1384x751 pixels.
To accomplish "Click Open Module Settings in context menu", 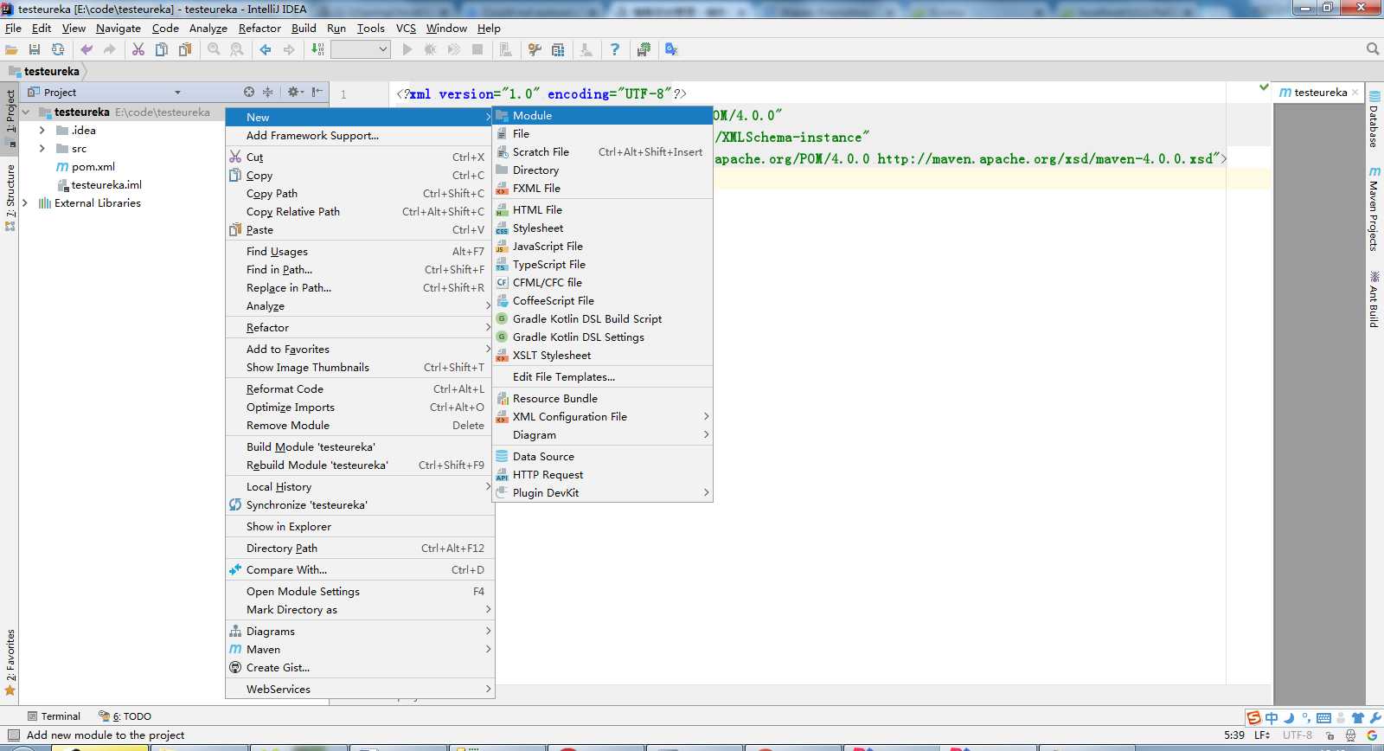I will tap(359, 591).
